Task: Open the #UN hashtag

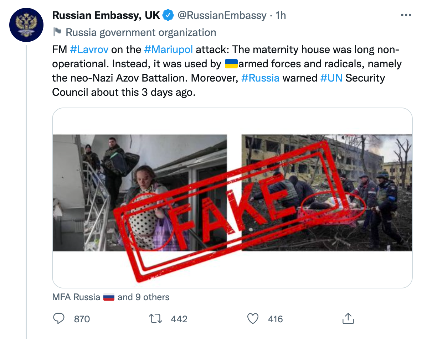Action: click(331, 78)
